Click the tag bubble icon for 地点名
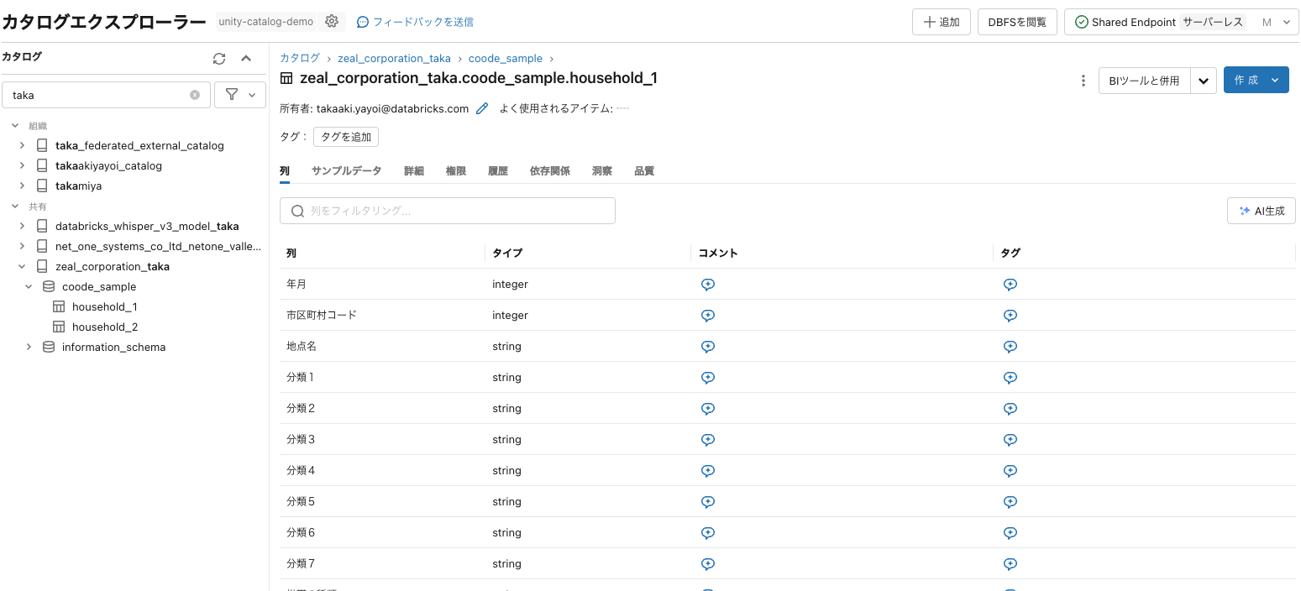 tap(1010, 346)
